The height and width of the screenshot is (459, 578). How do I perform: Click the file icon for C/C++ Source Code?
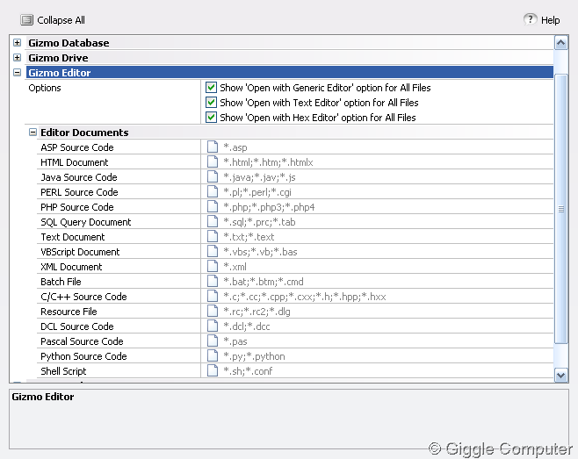213,296
